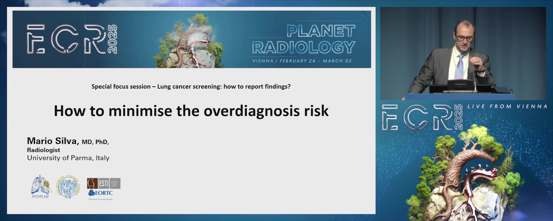Click the 'PLANET RADIOLOGY' banner text
The height and width of the screenshot is (221, 553).
(x=304, y=39)
